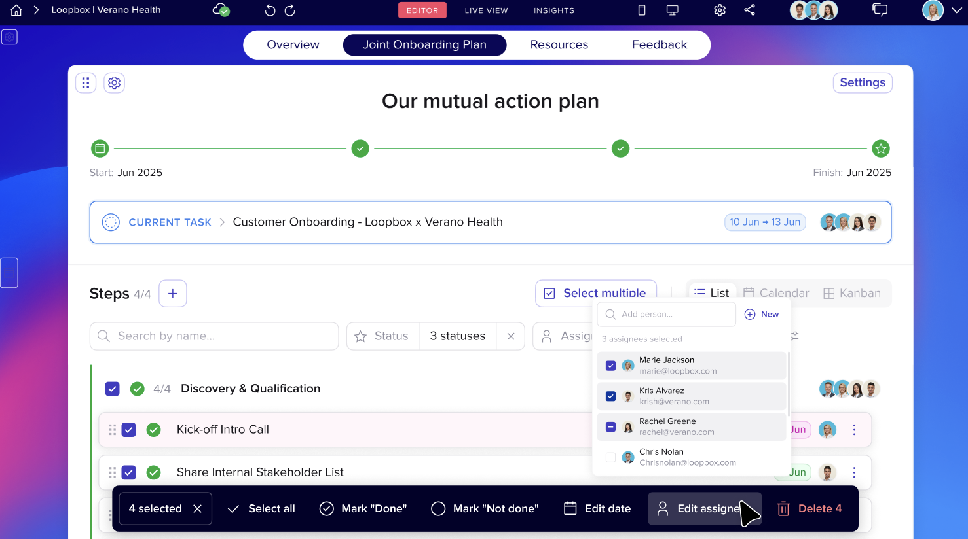Click Edit date in action bar
Screen dimensions: 968x539
597,508
